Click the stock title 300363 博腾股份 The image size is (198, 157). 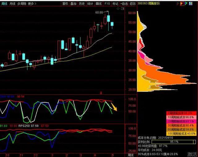point(148,3)
